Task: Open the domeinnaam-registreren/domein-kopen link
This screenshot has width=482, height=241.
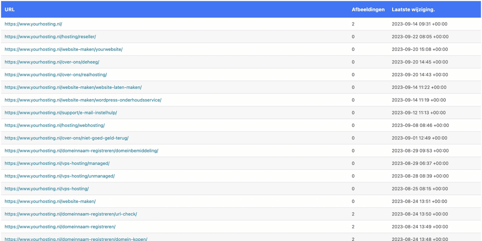Action: tap(76, 239)
